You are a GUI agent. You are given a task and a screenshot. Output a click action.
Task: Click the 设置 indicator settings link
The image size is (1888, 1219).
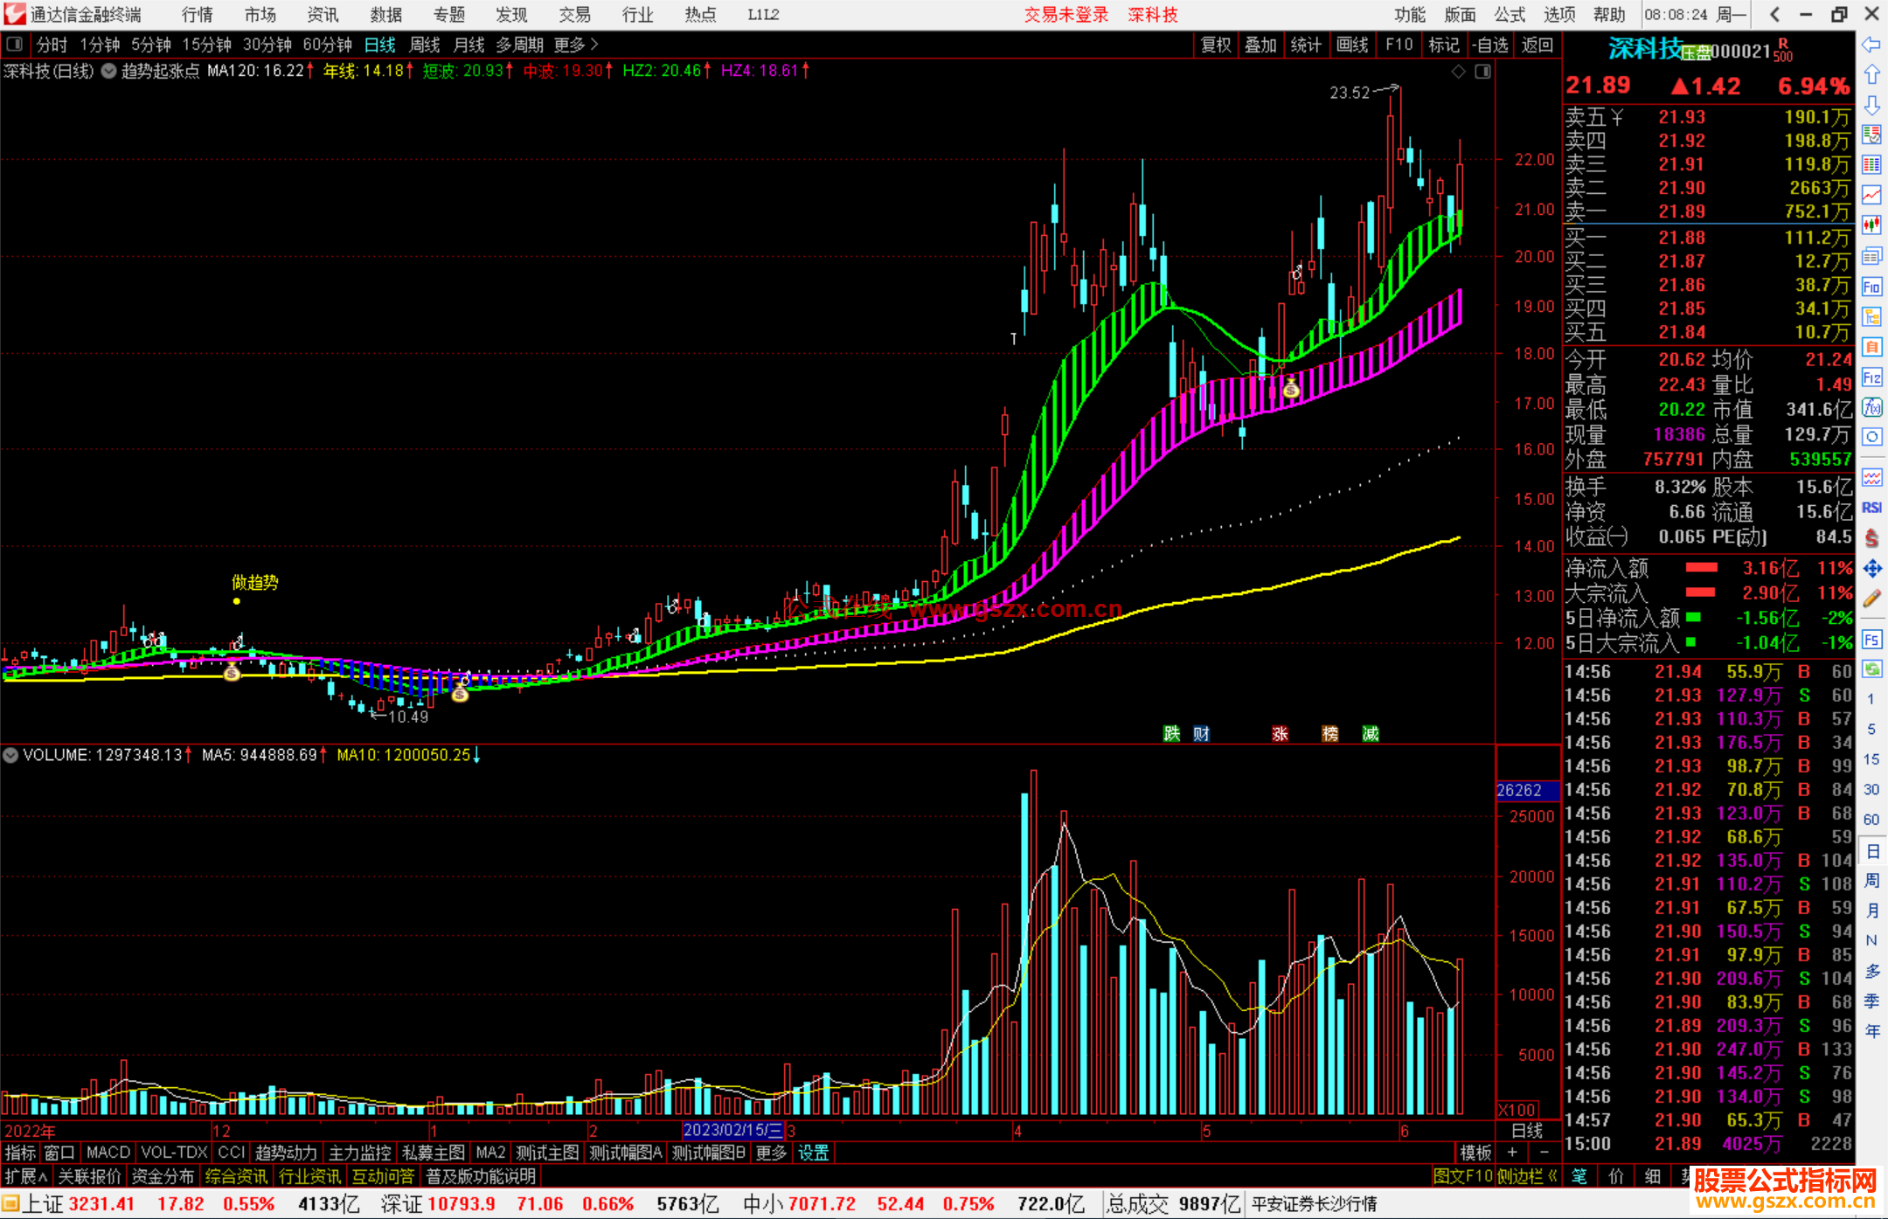(813, 1153)
